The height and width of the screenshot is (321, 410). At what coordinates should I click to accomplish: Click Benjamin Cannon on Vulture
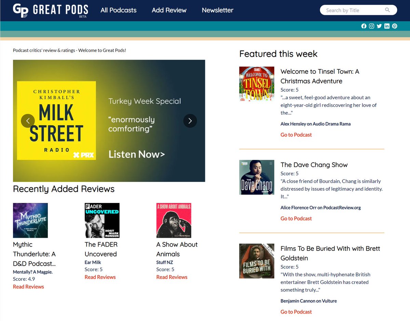coord(309,301)
